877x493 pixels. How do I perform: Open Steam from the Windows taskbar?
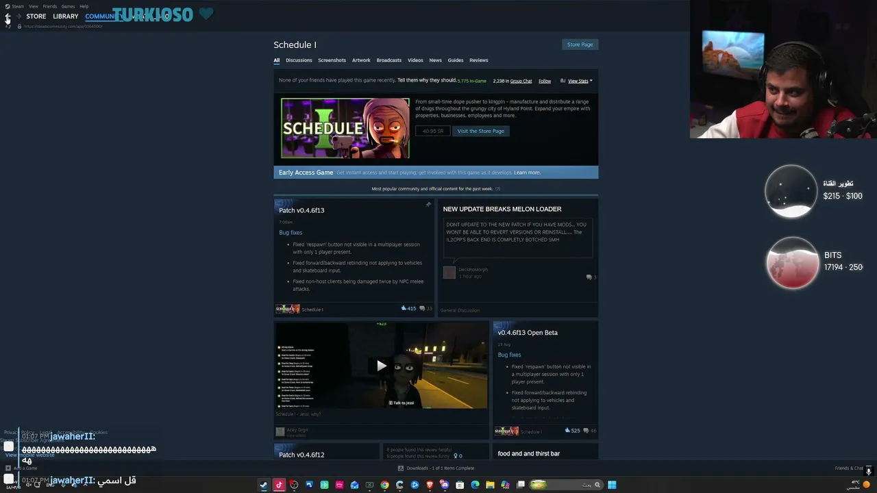pos(264,485)
